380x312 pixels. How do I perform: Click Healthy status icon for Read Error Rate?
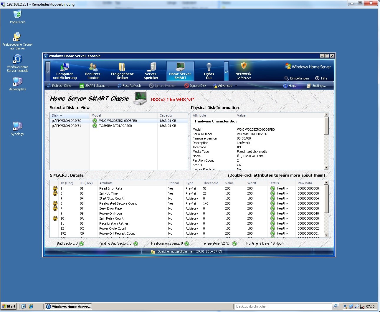[x=273, y=188]
